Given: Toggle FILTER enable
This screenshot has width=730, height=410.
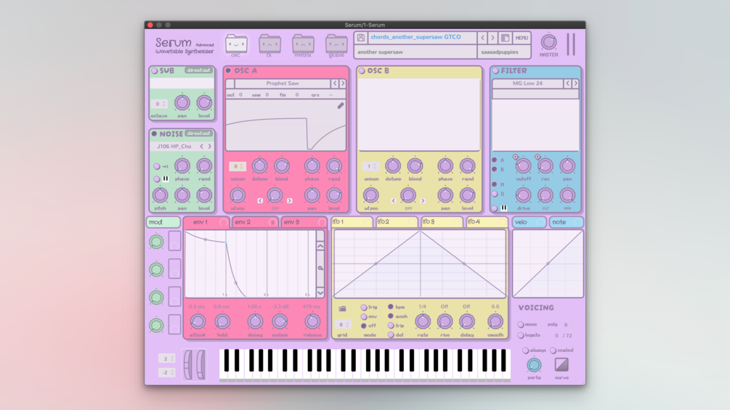Looking at the screenshot, I should click(496, 71).
